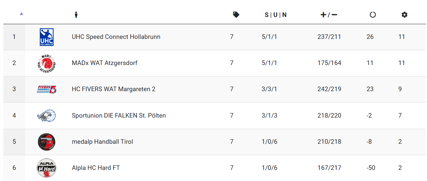The width and height of the screenshot is (427, 181).
Task: Click the gear icon points header
Action: click(x=404, y=15)
